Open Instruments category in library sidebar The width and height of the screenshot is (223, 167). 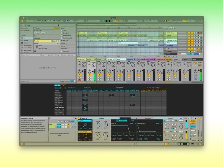(x=28, y=45)
